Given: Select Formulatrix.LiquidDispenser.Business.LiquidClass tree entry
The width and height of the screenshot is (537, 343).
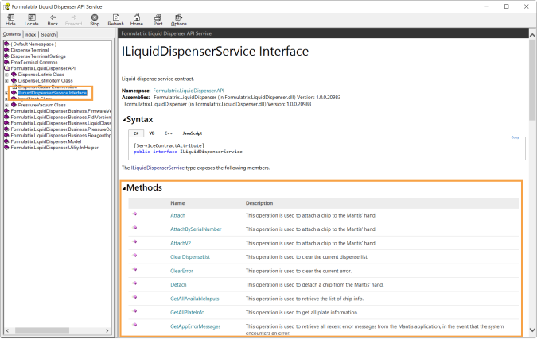Looking at the screenshot, I should [60, 123].
